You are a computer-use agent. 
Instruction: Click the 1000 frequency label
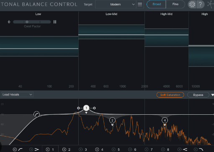pyautogui.click(x=123, y=86)
